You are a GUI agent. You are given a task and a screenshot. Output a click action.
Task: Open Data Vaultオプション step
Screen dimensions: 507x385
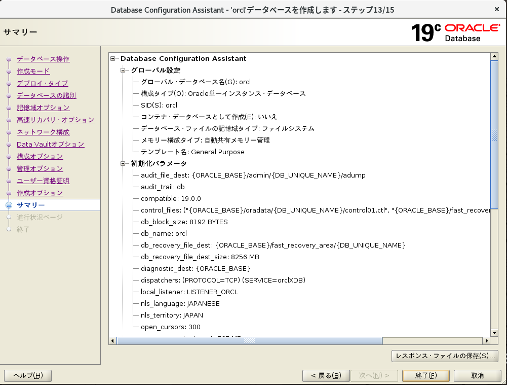(50, 144)
